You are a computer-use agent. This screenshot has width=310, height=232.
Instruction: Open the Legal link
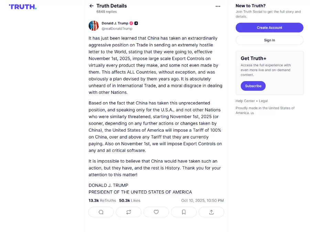tap(263, 101)
